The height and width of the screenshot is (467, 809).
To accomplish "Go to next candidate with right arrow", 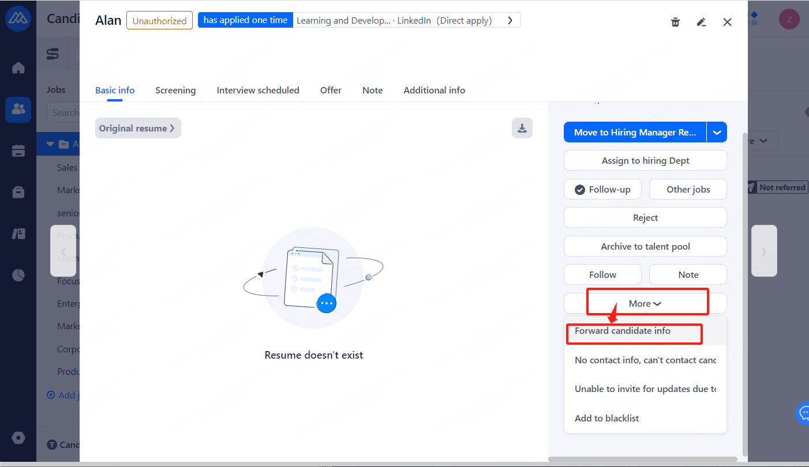I will pyautogui.click(x=764, y=251).
